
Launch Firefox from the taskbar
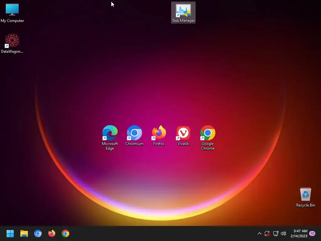(x=52, y=233)
